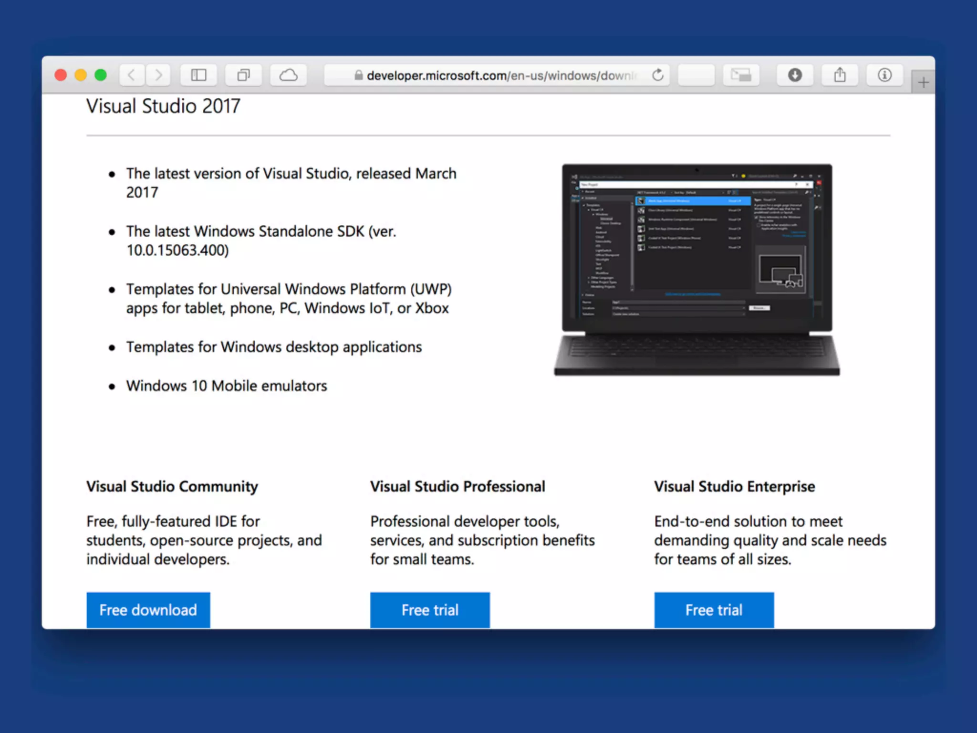This screenshot has height=733, width=977.
Task: Click the info extension icon
Action: tap(884, 75)
